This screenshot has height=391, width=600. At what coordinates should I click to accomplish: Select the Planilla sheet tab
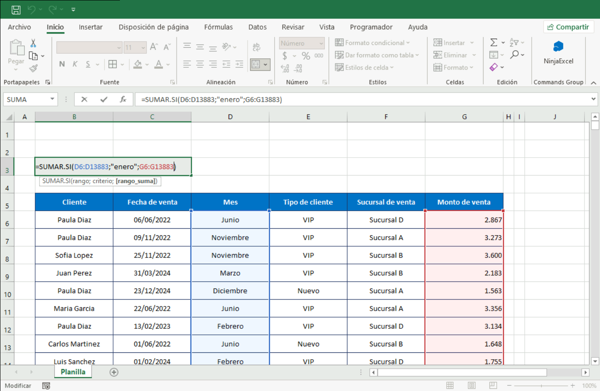coord(73,372)
